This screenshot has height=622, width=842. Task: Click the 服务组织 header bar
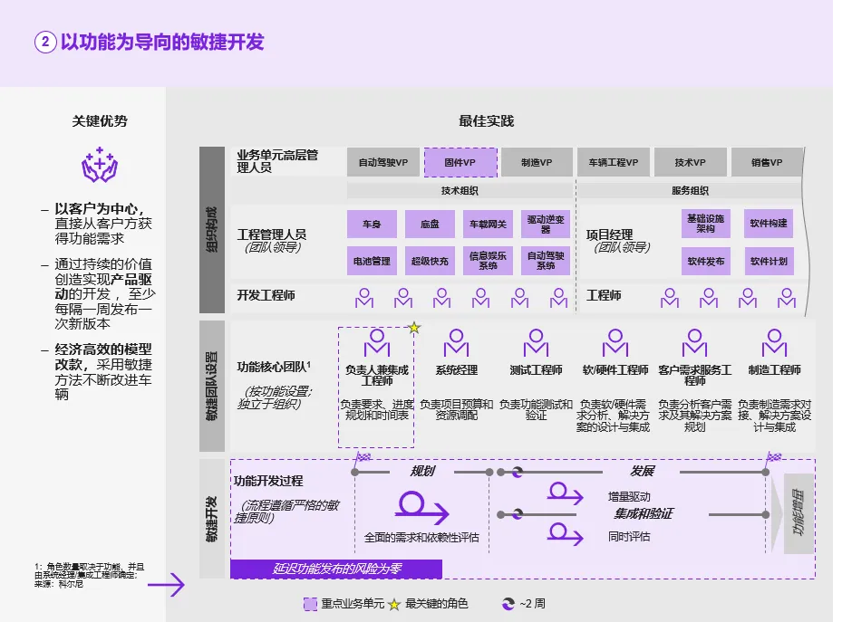click(690, 191)
